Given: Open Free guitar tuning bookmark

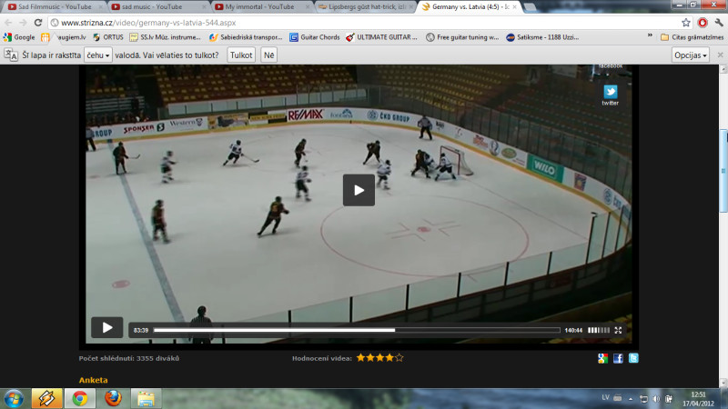Looking at the screenshot, I should pos(462,37).
